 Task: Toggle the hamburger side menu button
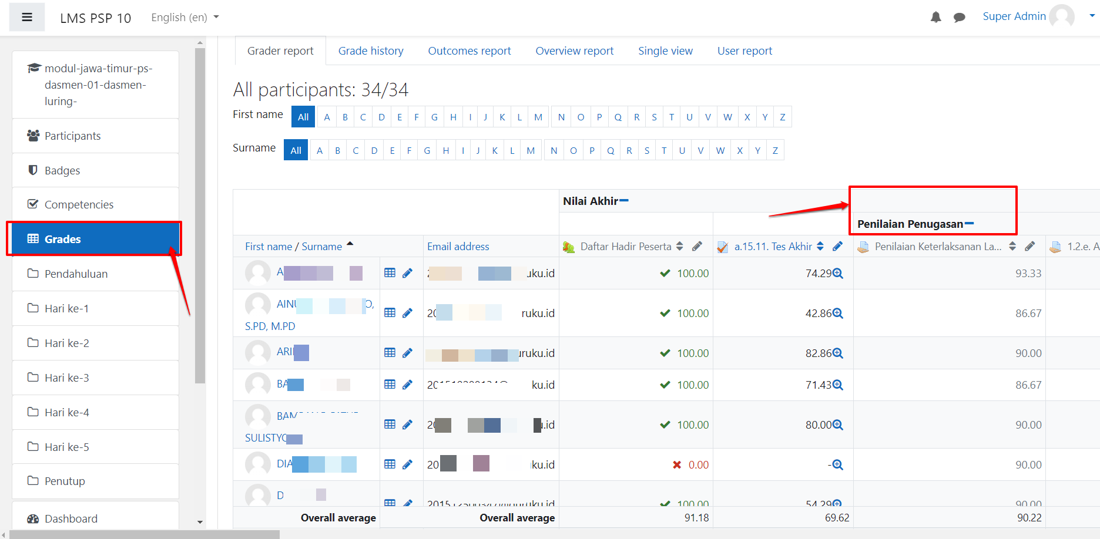click(27, 17)
